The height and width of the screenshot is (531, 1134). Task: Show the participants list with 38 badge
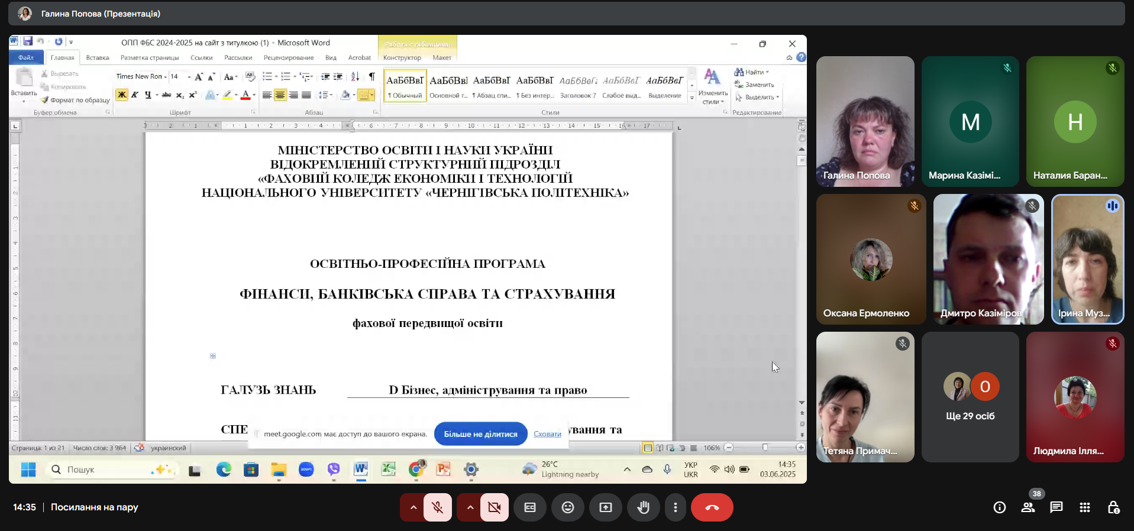(x=1028, y=507)
